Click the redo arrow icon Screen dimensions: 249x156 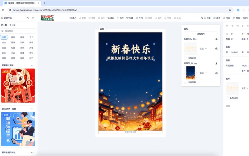coord(33,18)
